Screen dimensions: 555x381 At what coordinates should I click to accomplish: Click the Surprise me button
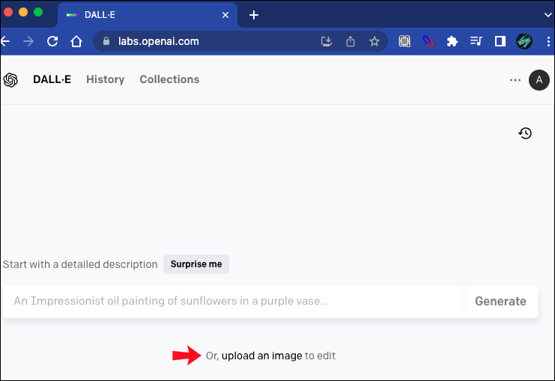tap(196, 264)
